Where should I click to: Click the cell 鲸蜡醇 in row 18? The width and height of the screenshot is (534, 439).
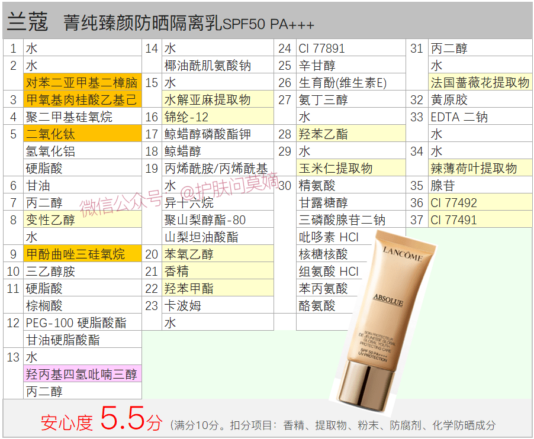(x=218, y=151)
